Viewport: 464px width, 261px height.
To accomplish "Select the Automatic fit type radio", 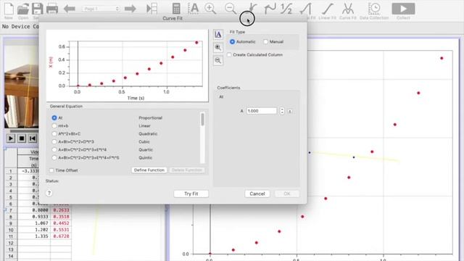I will [232, 42].
